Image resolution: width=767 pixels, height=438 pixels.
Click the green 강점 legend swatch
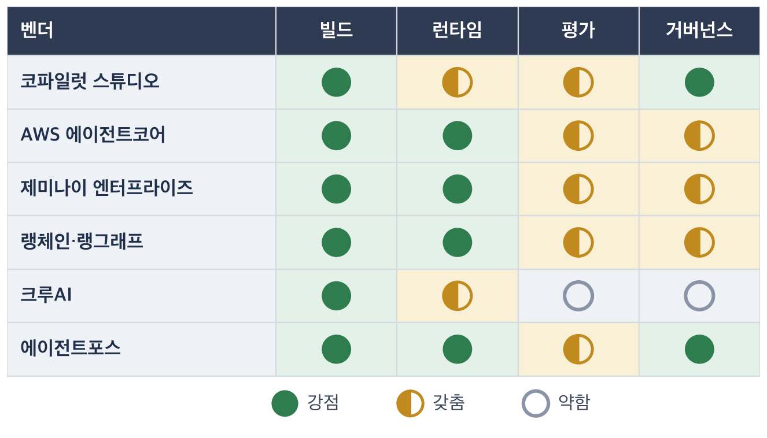pyautogui.click(x=285, y=403)
